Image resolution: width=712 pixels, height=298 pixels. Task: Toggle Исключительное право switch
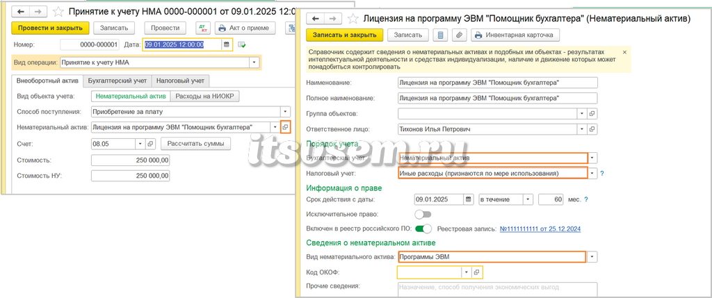423,214
